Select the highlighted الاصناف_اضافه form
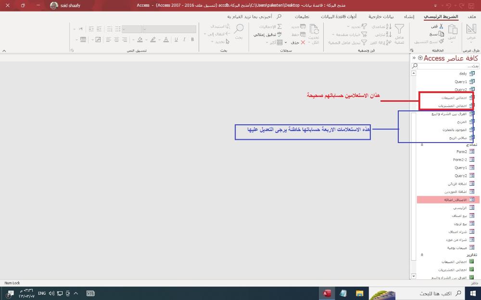 (x=448, y=200)
